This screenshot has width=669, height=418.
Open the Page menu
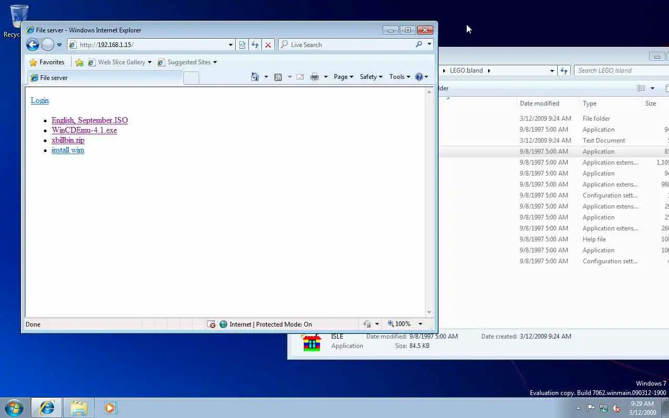343,77
